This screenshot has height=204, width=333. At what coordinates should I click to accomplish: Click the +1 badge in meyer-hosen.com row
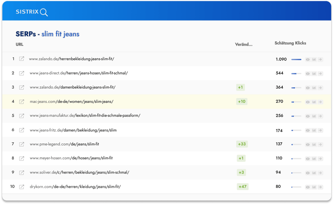pos(241,158)
